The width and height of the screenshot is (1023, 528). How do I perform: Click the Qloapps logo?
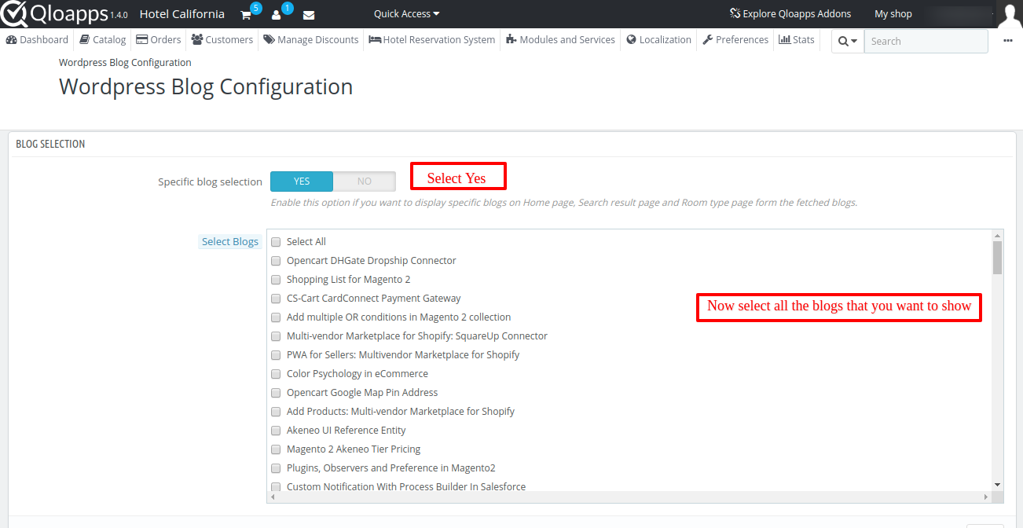[54, 13]
